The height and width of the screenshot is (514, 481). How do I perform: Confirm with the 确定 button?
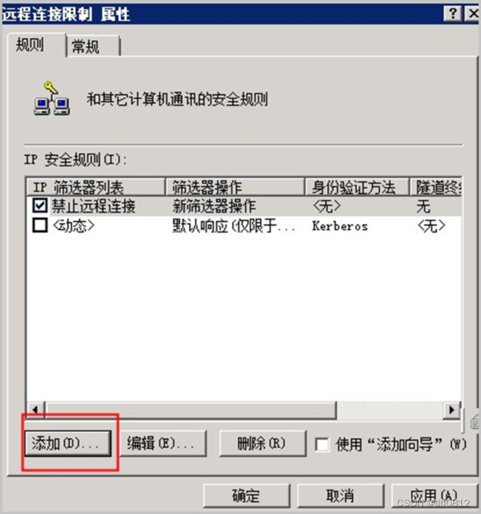[x=246, y=495]
